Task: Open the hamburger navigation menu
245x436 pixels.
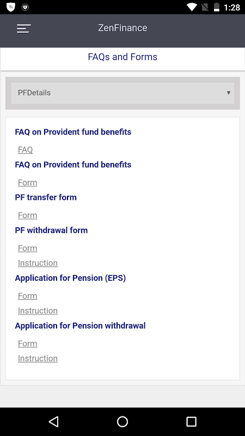Action: tap(23, 28)
